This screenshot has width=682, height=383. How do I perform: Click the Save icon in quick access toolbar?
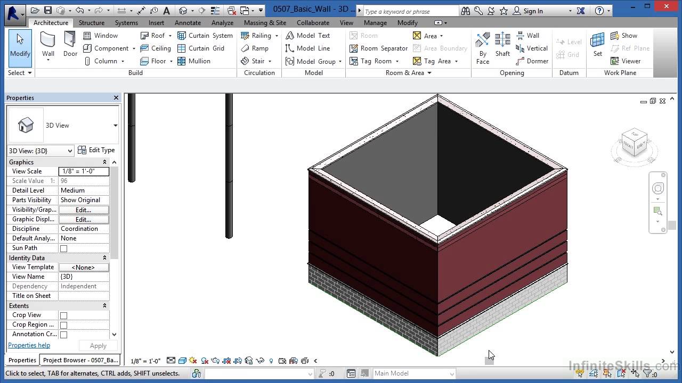[x=47, y=10]
